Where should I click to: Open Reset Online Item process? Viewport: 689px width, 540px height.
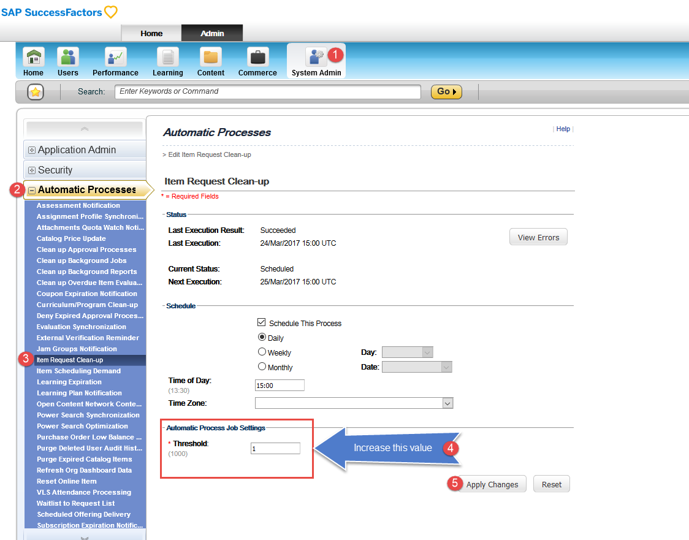click(66, 481)
